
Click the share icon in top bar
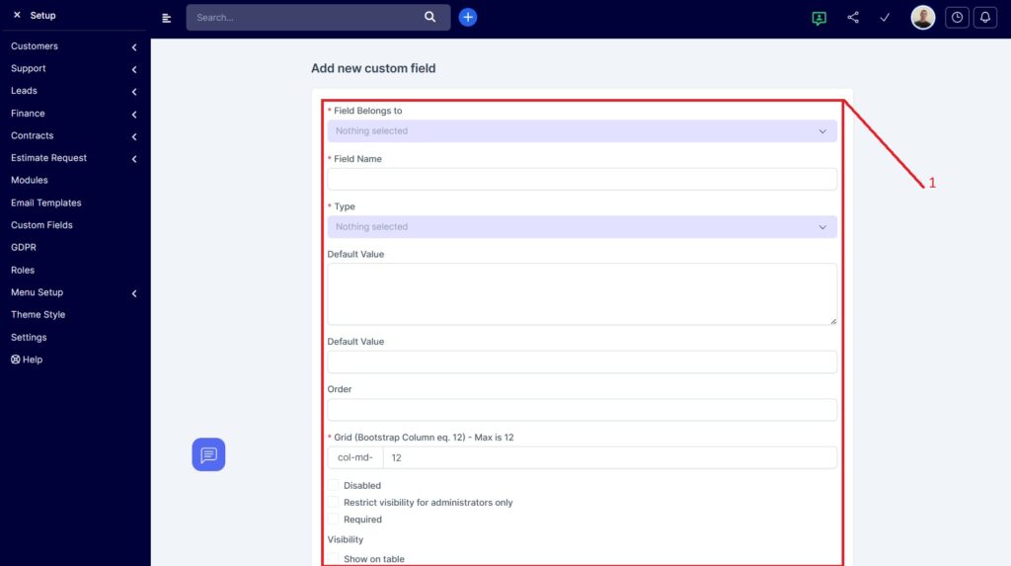pyautogui.click(x=853, y=18)
